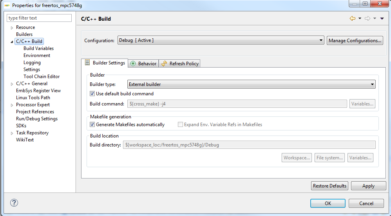Select Run/Debug Settings item

tap(37, 119)
